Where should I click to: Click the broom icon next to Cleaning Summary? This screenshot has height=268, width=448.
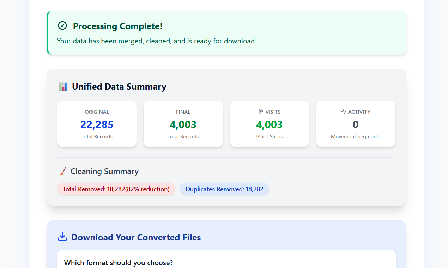pyautogui.click(x=62, y=171)
